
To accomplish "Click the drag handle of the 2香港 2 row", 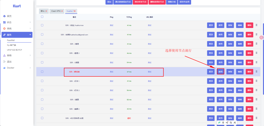I will (257, 53).
